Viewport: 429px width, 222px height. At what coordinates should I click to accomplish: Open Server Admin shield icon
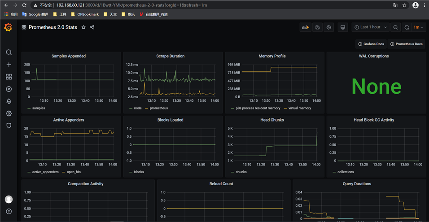9,126
